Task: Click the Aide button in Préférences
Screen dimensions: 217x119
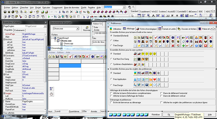Action: (x=210, y=114)
